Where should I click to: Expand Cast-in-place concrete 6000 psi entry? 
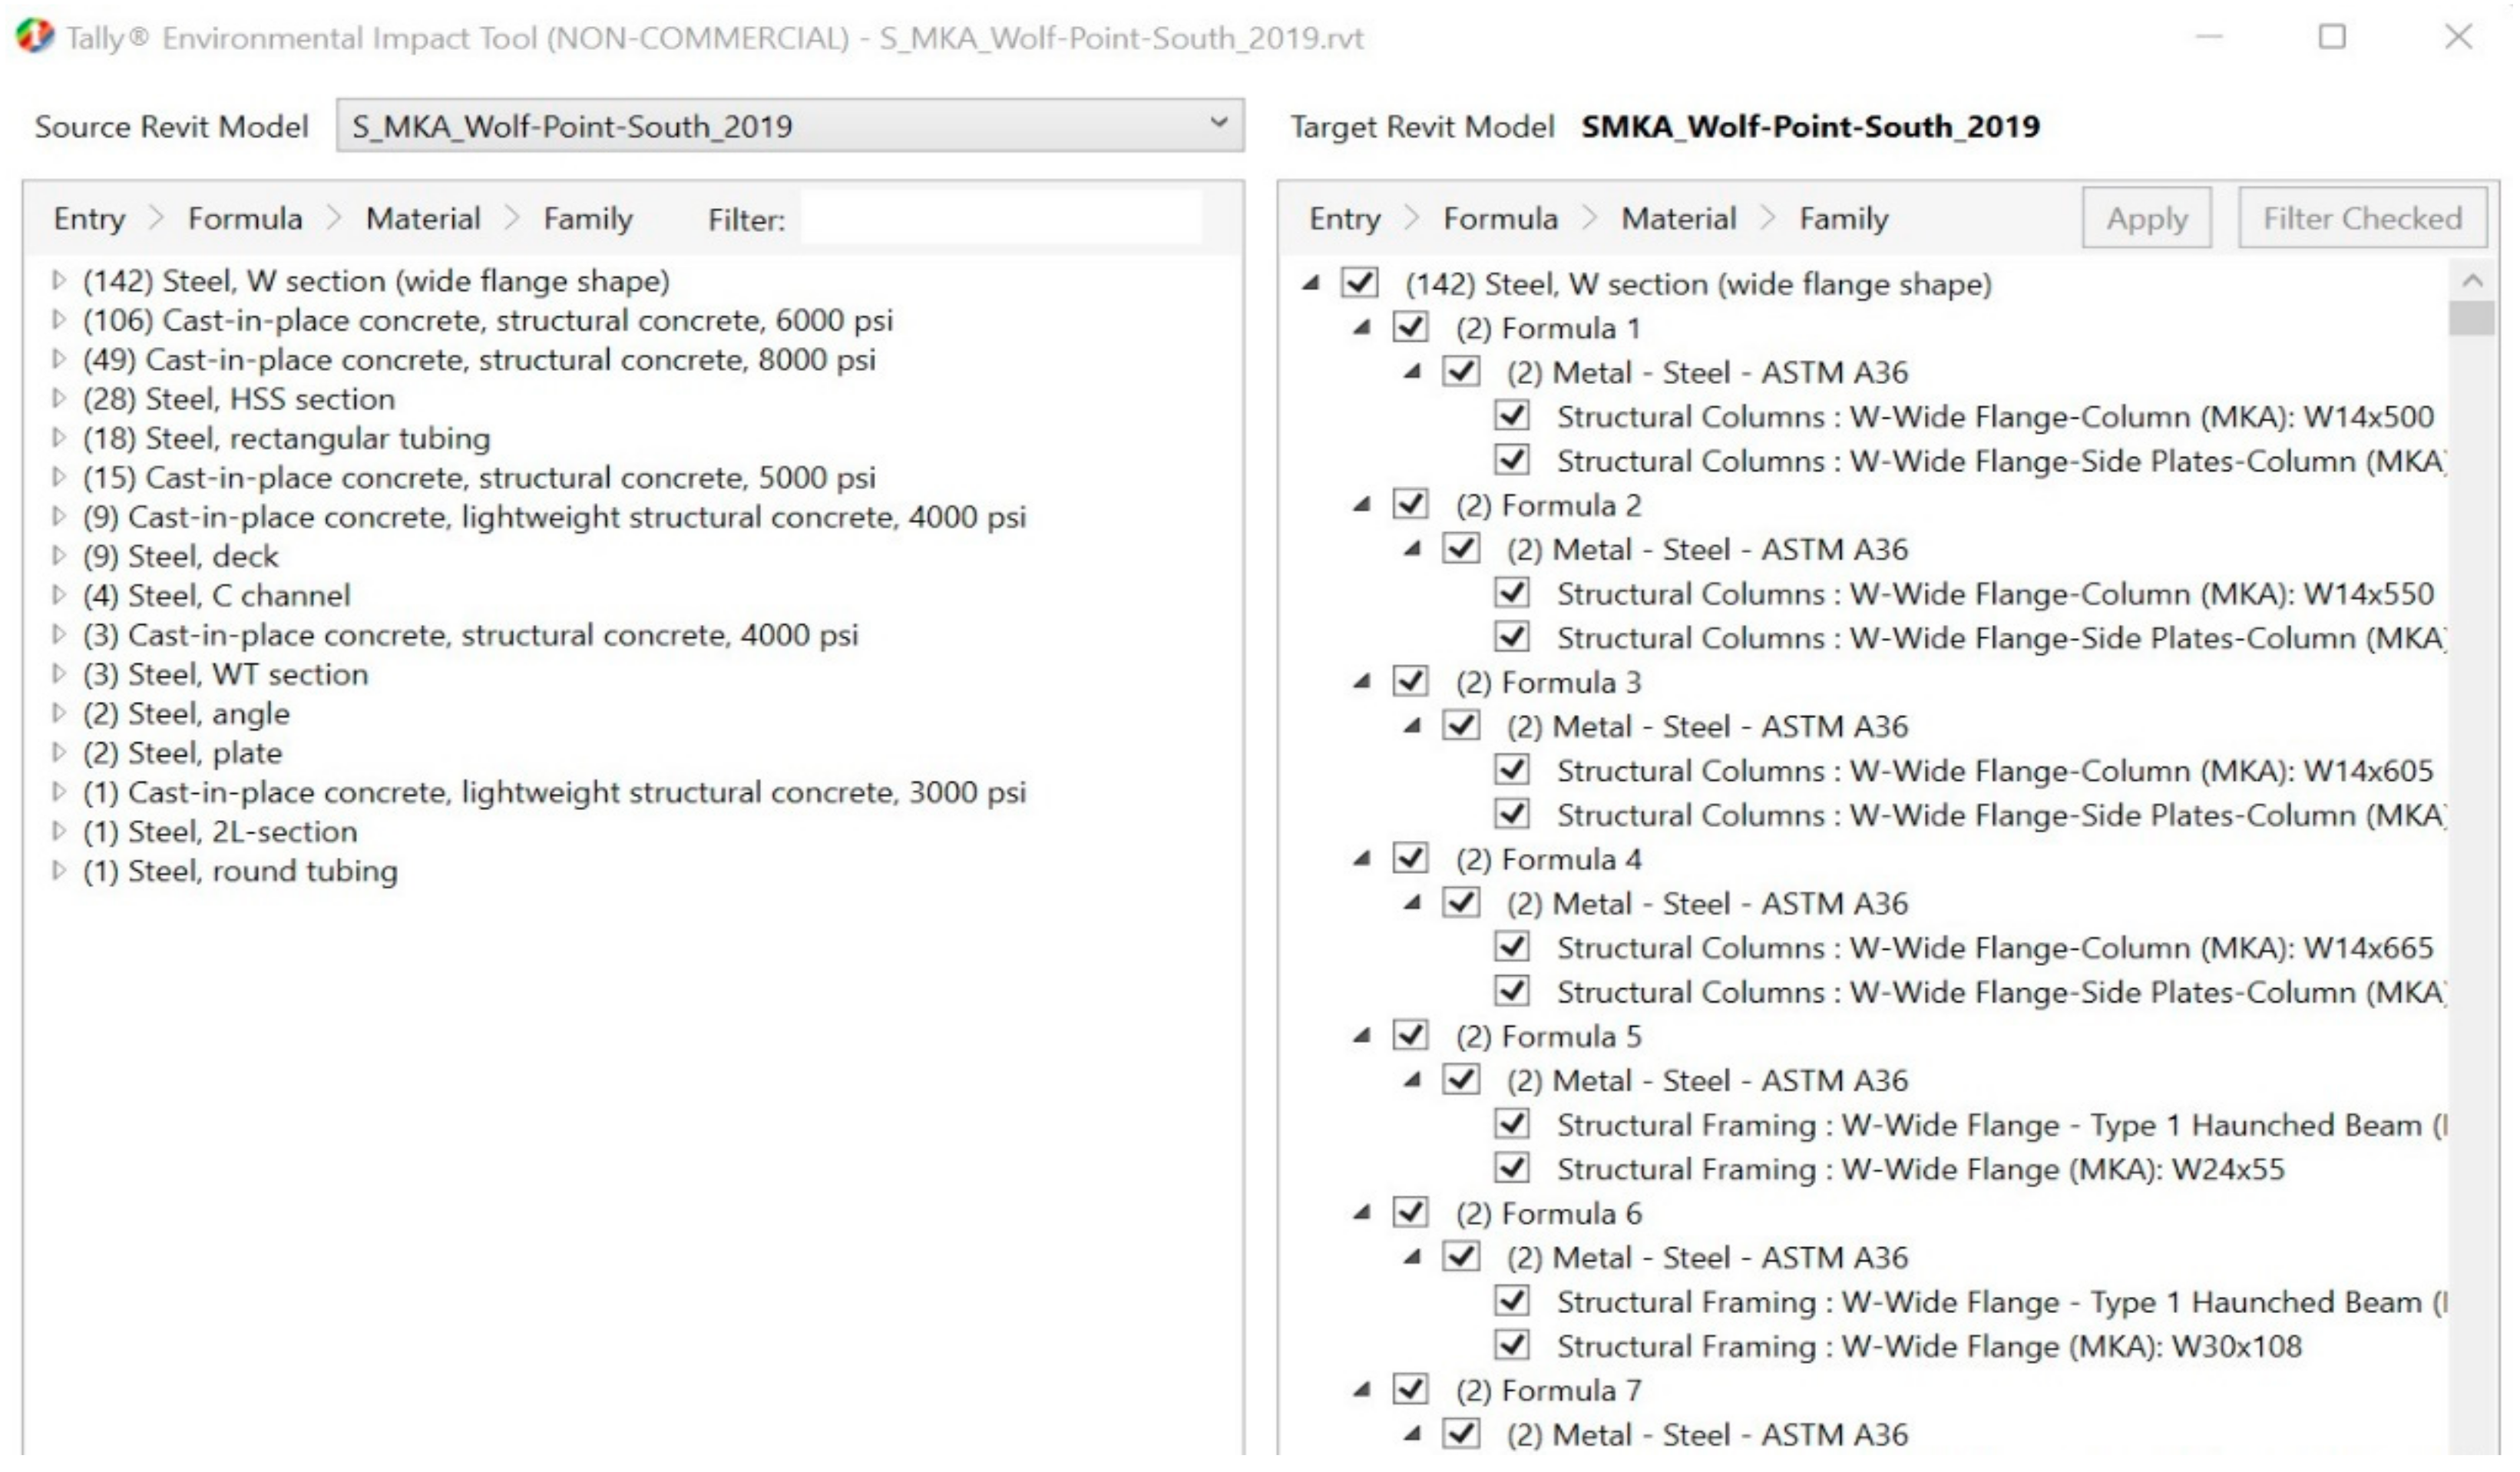(59, 320)
